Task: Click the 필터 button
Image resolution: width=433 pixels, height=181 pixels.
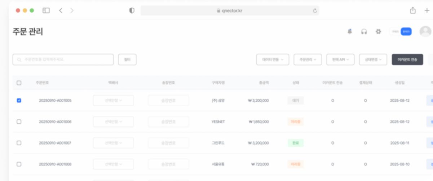Action: [127, 59]
